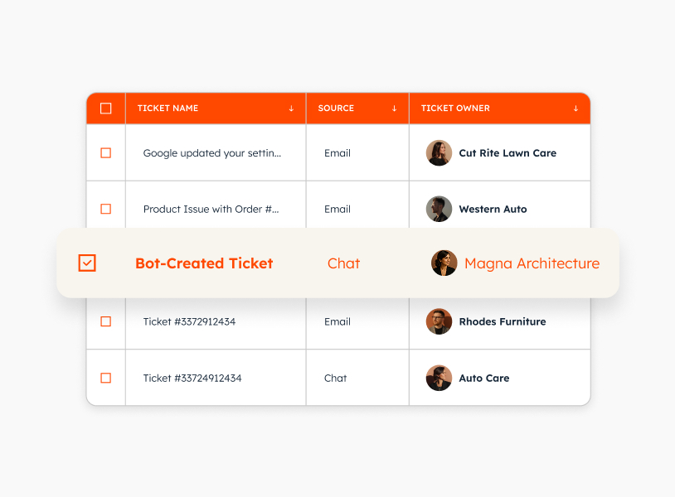Click the Cut Rite Lawn Care owner name
The image size is (675, 497).
[x=507, y=153]
